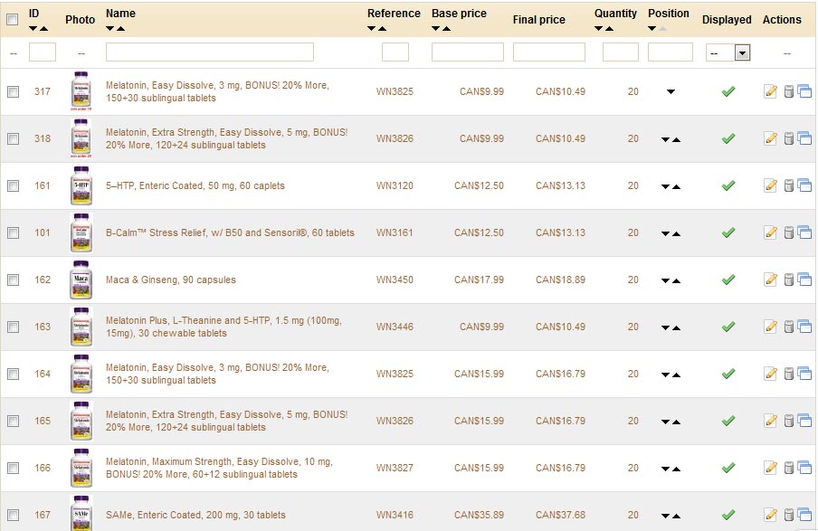Edit Maca & Ginseng product 162

click(771, 280)
